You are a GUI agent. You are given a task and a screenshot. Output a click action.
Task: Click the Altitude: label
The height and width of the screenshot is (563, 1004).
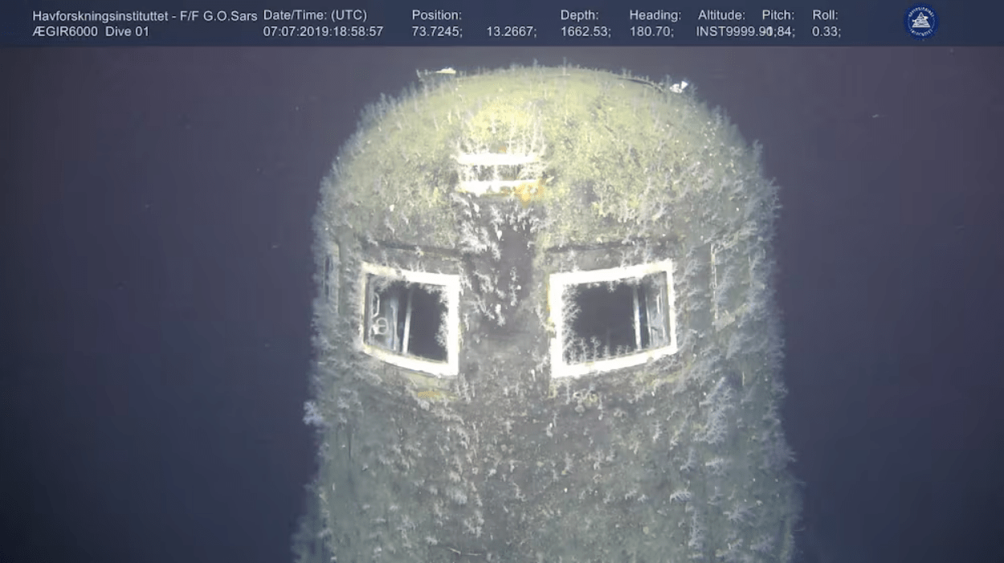point(721,15)
